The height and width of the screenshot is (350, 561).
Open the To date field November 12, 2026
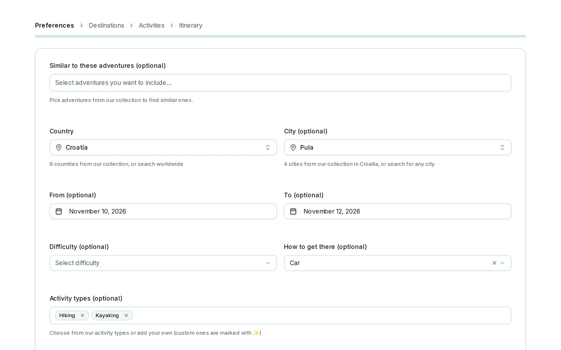tap(398, 211)
